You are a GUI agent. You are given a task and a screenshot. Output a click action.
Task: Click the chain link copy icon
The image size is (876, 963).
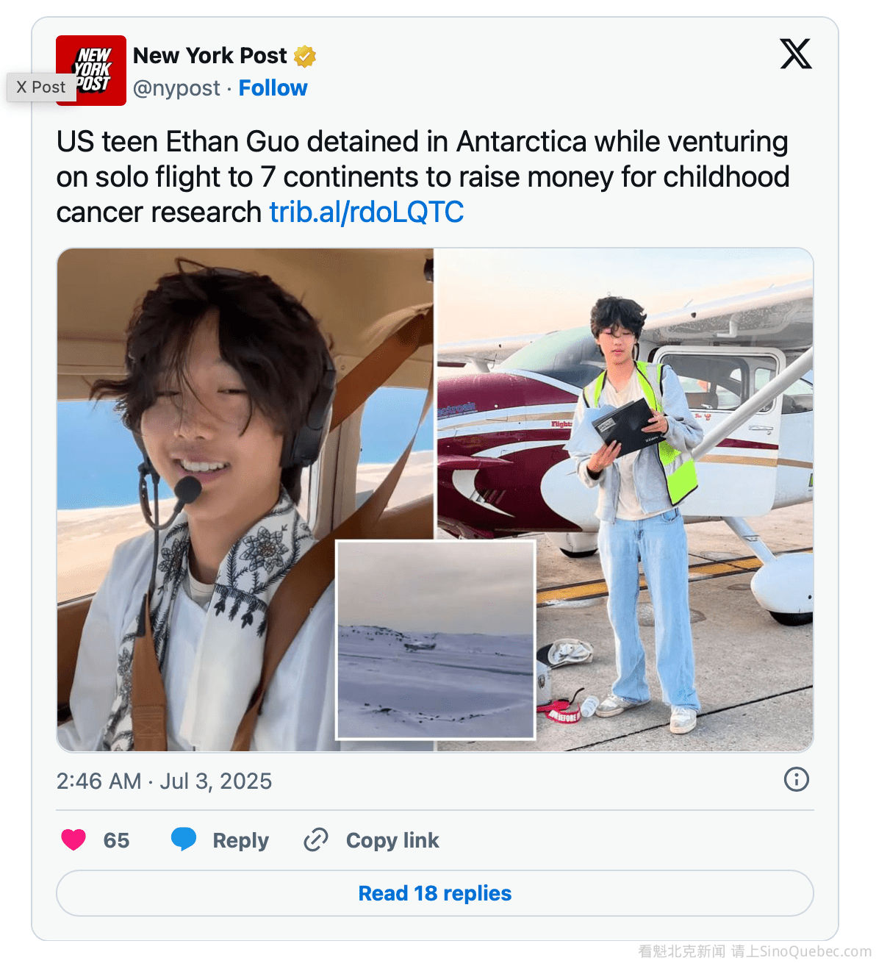coord(316,840)
